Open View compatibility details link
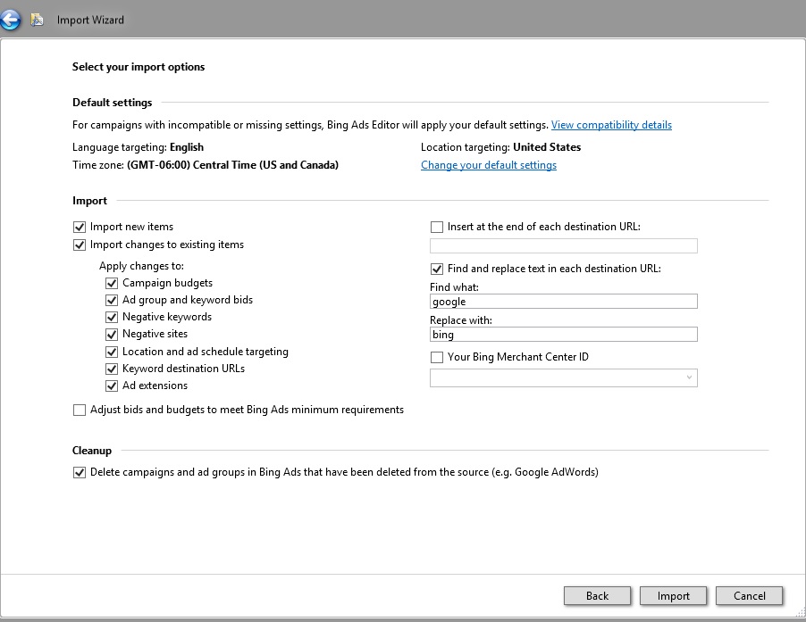 click(x=611, y=125)
